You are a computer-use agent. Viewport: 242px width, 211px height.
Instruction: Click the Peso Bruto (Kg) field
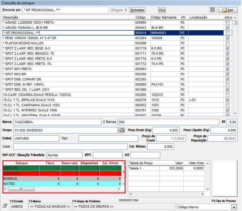(166, 130)
